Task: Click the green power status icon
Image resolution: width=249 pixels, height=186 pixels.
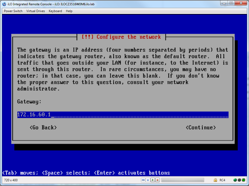Action: (243, 180)
